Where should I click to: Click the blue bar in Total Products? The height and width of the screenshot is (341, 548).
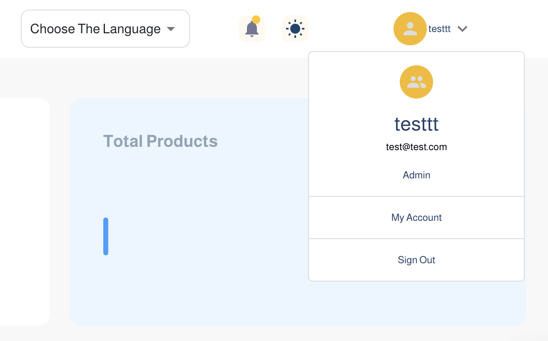pyautogui.click(x=106, y=236)
